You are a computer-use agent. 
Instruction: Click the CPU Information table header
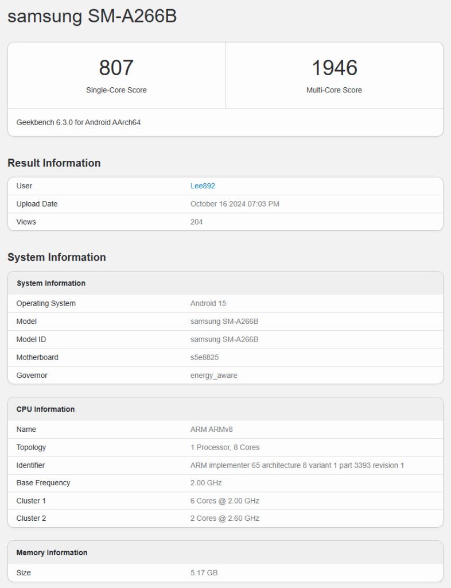tap(45, 409)
